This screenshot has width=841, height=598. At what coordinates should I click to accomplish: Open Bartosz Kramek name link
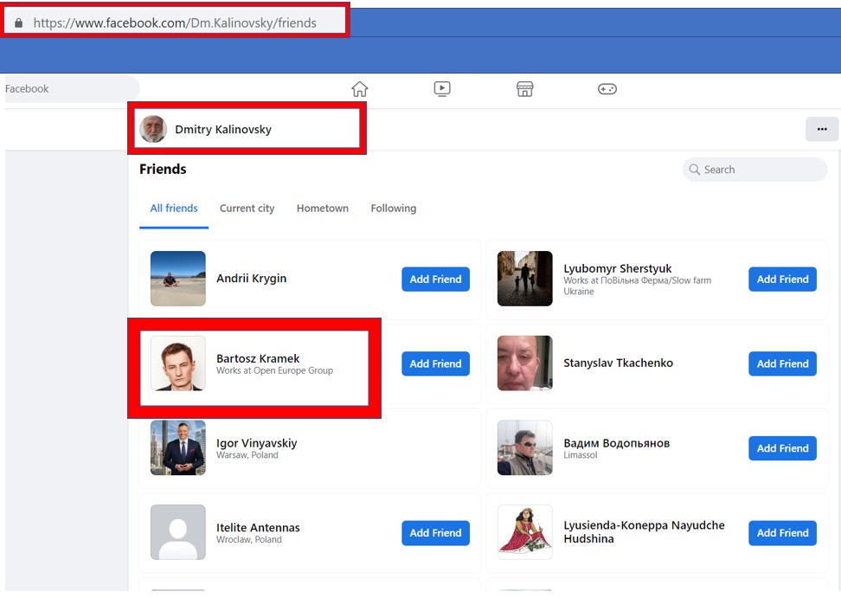(x=258, y=358)
